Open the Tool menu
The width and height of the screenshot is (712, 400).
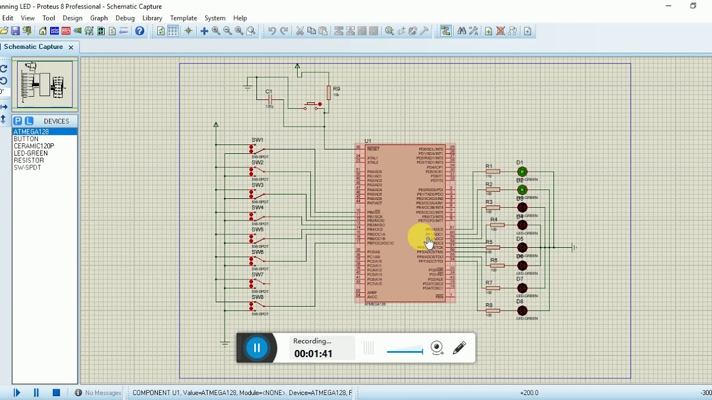click(x=49, y=18)
